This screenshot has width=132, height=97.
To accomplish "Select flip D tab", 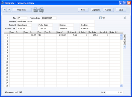I will tap(124, 46).
